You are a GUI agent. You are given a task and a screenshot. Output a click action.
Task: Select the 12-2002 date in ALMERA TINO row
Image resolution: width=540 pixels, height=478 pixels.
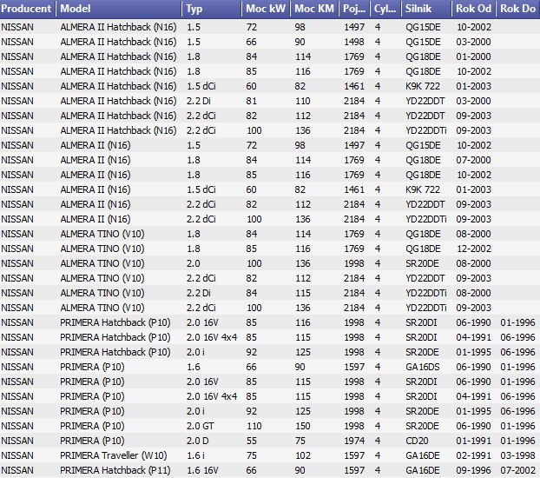[x=473, y=249]
